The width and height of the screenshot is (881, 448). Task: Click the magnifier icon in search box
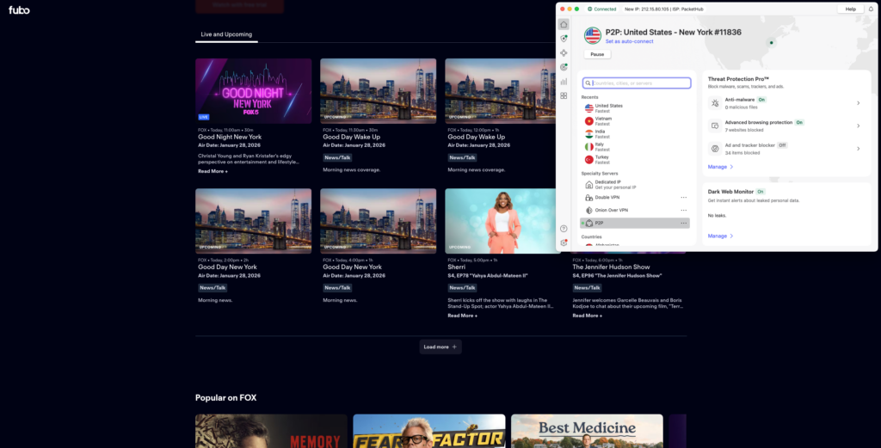click(x=588, y=83)
